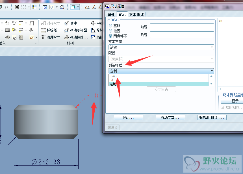This screenshot has height=174, width=243.
Task: Select the Ø242.98 diameter dimension
Action: point(46,162)
